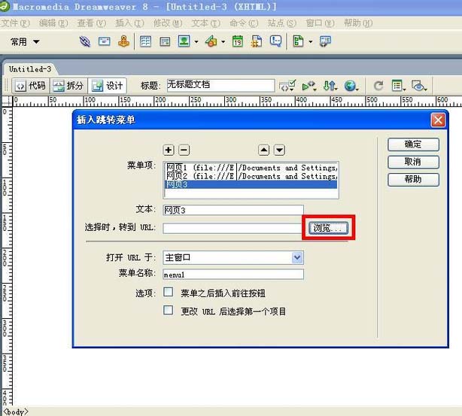Enable 菜单之后插入前往按钮 checkbox

[x=169, y=292]
